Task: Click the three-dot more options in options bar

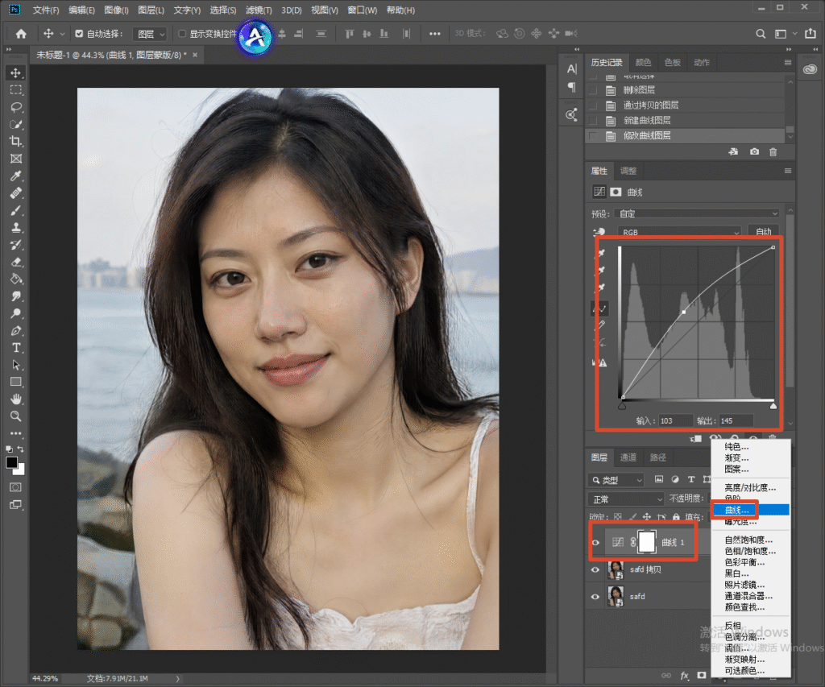Action: click(434, 34)
